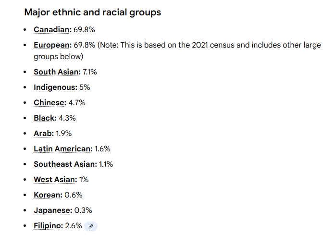Click the source link icon after Filipino
Viewport: 334px width, 235px height.
point(90,226)
